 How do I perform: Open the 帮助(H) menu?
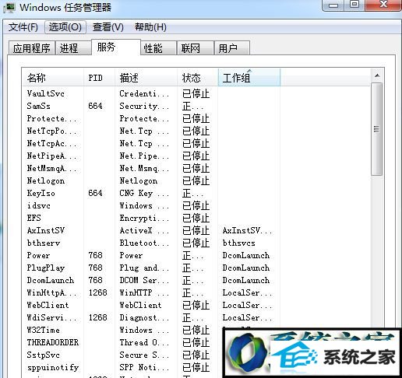click(150, 27)
